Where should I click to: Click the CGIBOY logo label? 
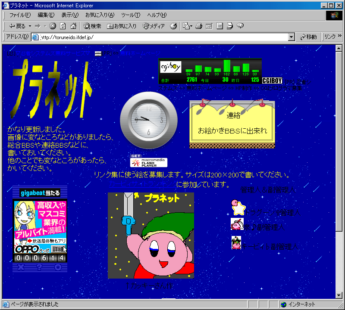tap(272, 81)
